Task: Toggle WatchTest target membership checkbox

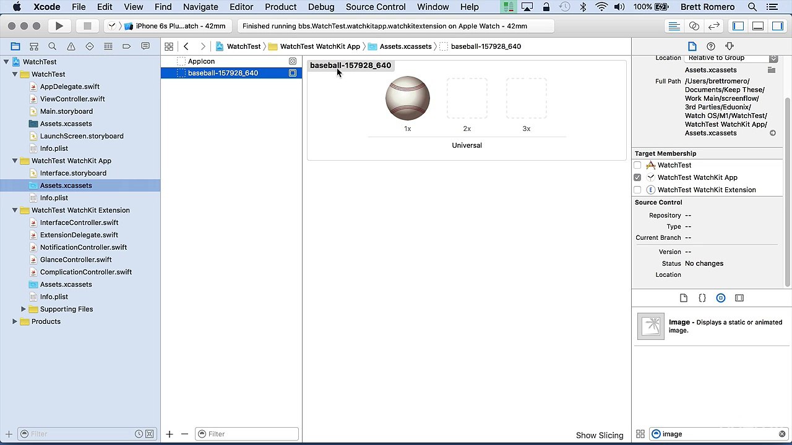Action: [637, 165]
